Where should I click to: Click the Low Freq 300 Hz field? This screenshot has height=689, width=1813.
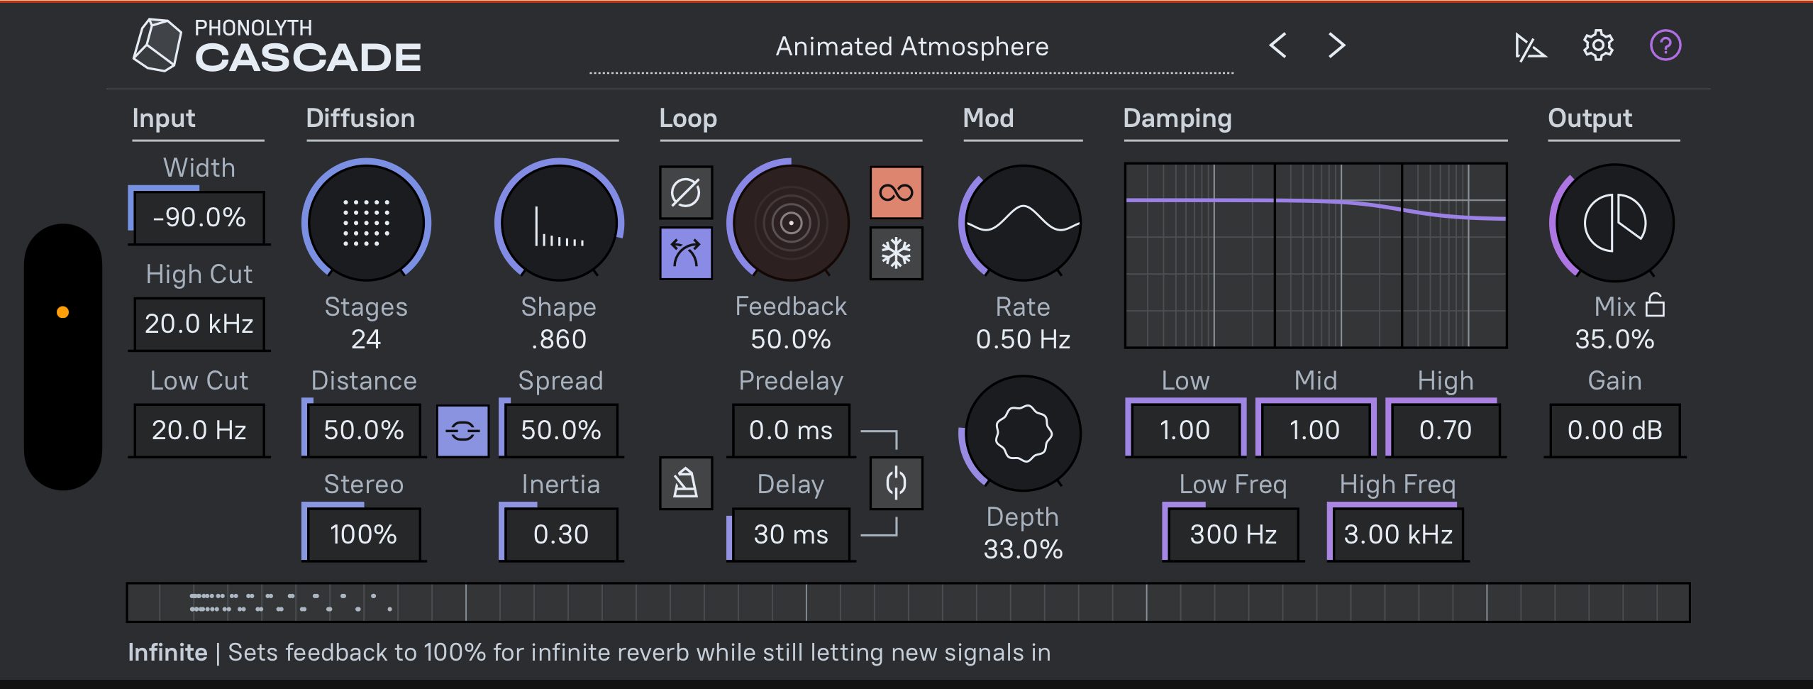tap(1233, 534)
